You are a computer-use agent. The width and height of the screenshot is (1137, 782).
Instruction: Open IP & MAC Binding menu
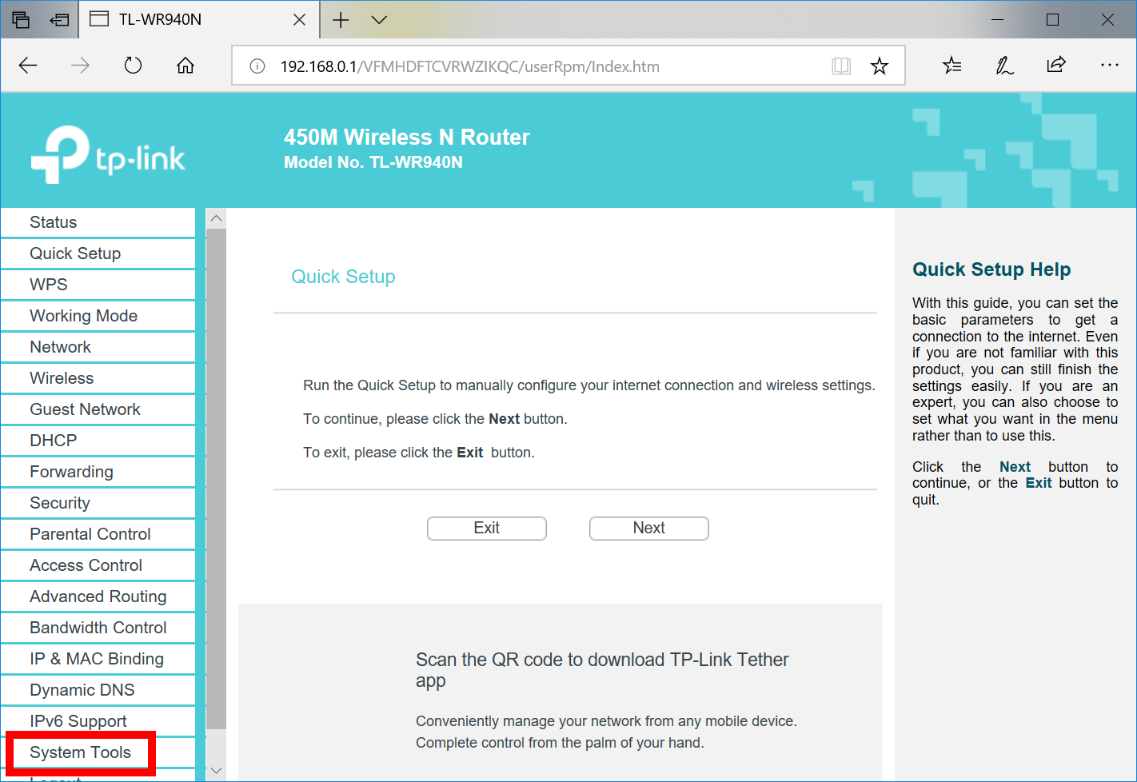pyautogui.click(x=98, y=659)
